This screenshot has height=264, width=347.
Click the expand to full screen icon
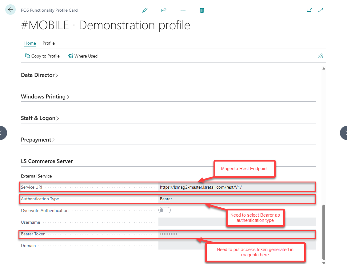[x=321, y=10]
